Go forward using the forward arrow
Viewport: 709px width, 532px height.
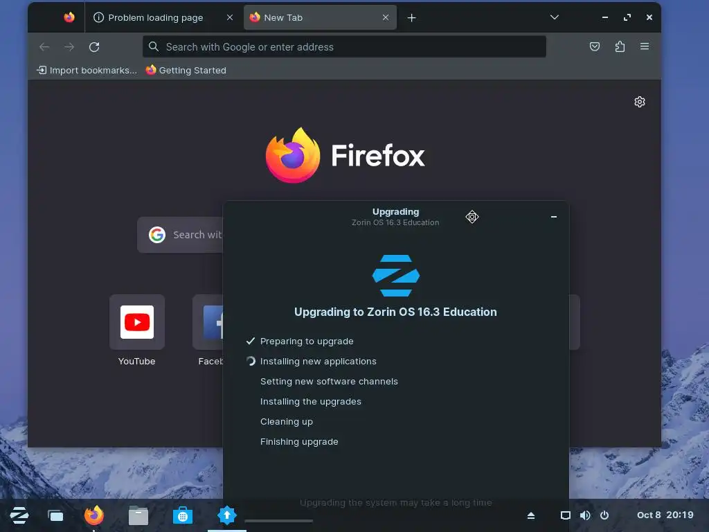tap(69, 46)
